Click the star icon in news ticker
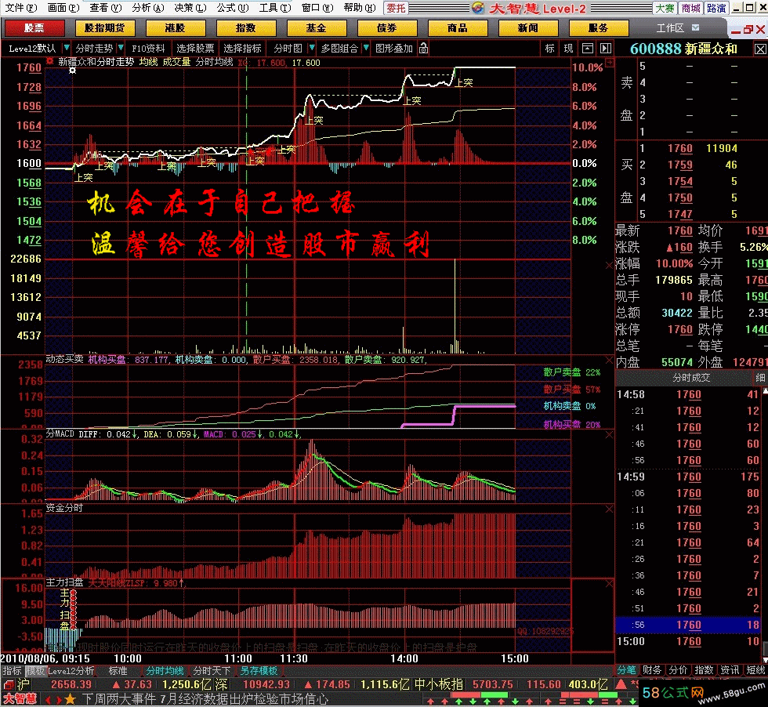 click(70, 699)
